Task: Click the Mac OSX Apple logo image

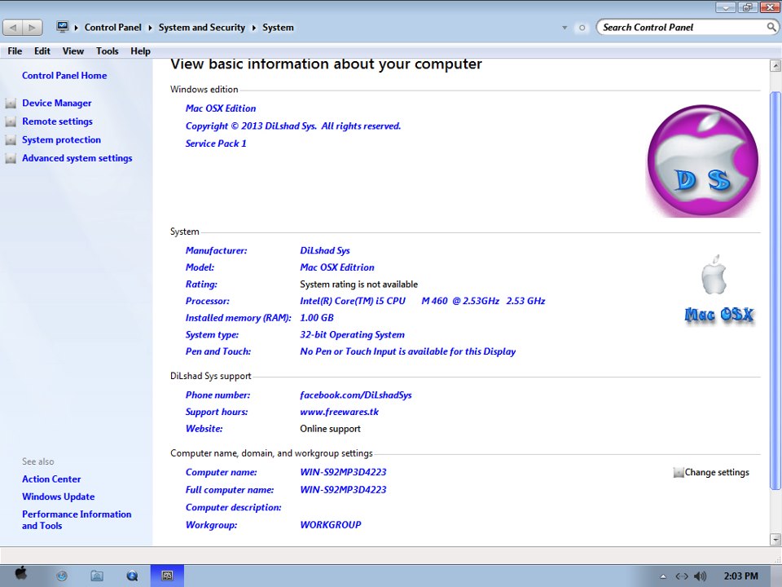Action: (x=718, y=290)
